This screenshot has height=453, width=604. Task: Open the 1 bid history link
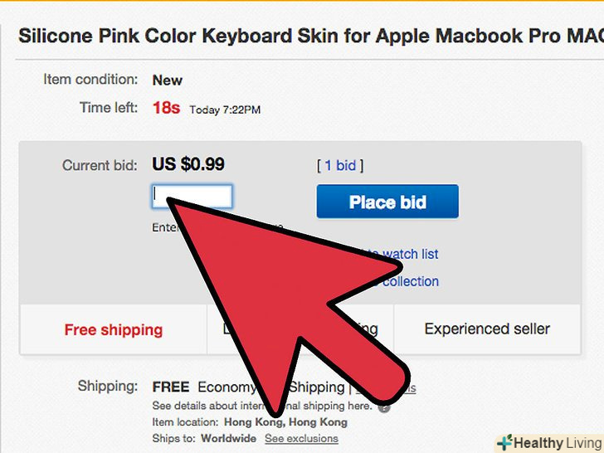[340, 165]
